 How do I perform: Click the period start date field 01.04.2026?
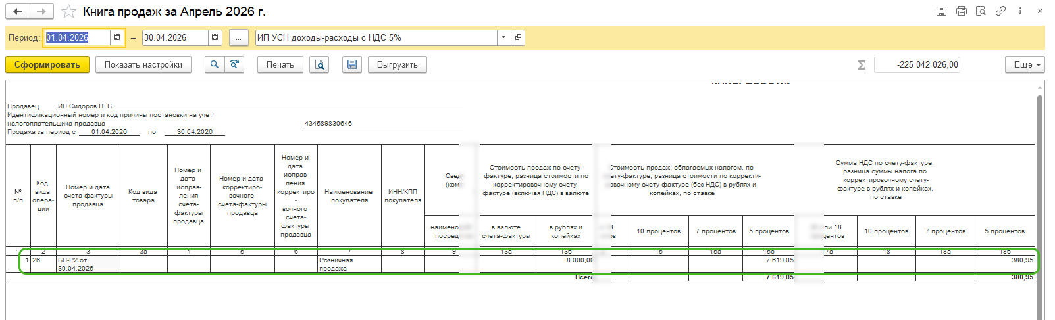(x=77, y=37)
